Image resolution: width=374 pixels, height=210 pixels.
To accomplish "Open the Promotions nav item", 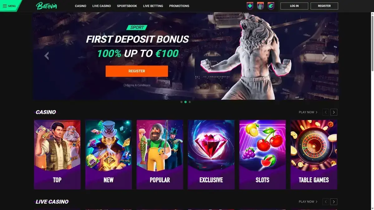I will pyautogui.click(x=179, y=6).
